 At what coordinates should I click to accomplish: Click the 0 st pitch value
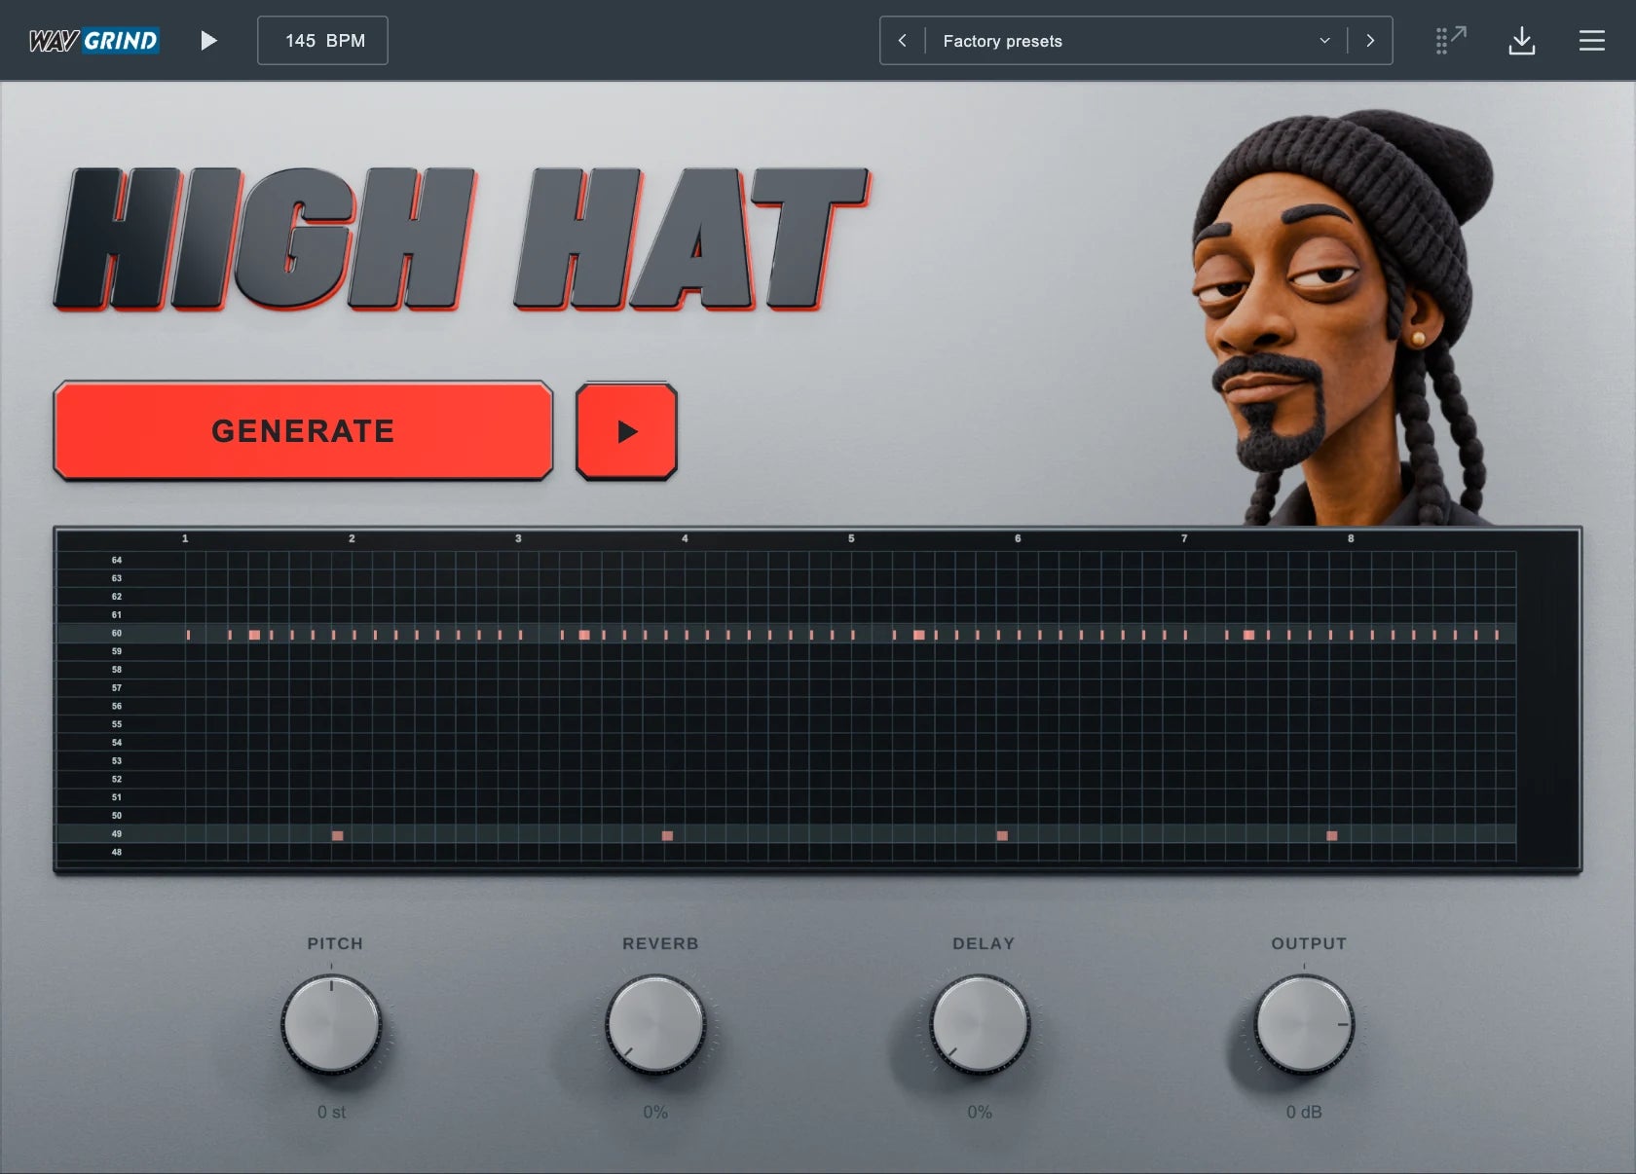point(331,1112)
